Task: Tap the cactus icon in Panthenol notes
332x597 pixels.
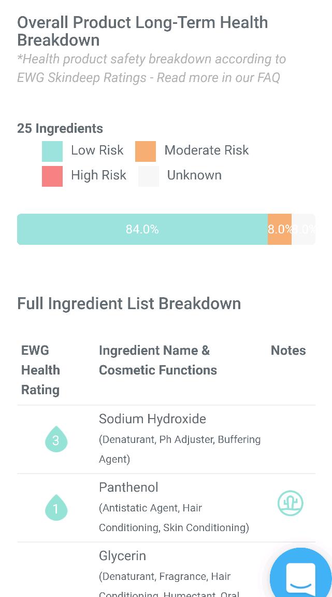Action: point(290,503)
